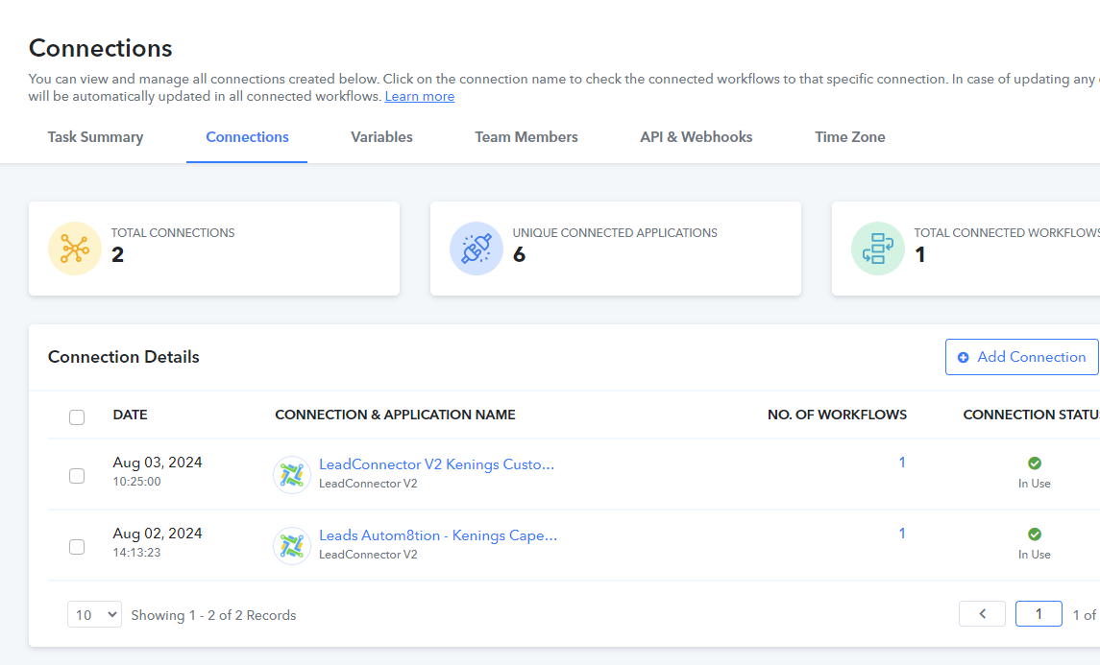Image resolution: width=1100 pixels, height=665 pixels.
Task: Go to the previous page arrow
Action: point(982,614)
